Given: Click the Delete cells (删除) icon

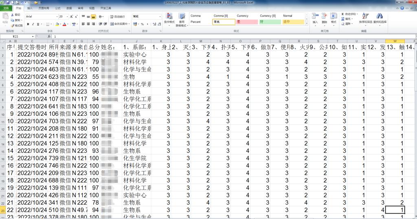Looking at the screenshot, I should click(x=325, y=18).
